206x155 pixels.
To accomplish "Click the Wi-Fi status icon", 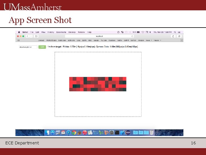I will tap(143, 32).
